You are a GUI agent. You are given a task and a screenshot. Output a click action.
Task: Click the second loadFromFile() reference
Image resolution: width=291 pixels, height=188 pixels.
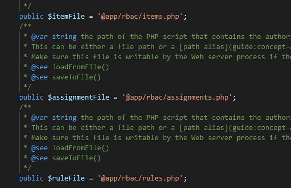(80, 148)
